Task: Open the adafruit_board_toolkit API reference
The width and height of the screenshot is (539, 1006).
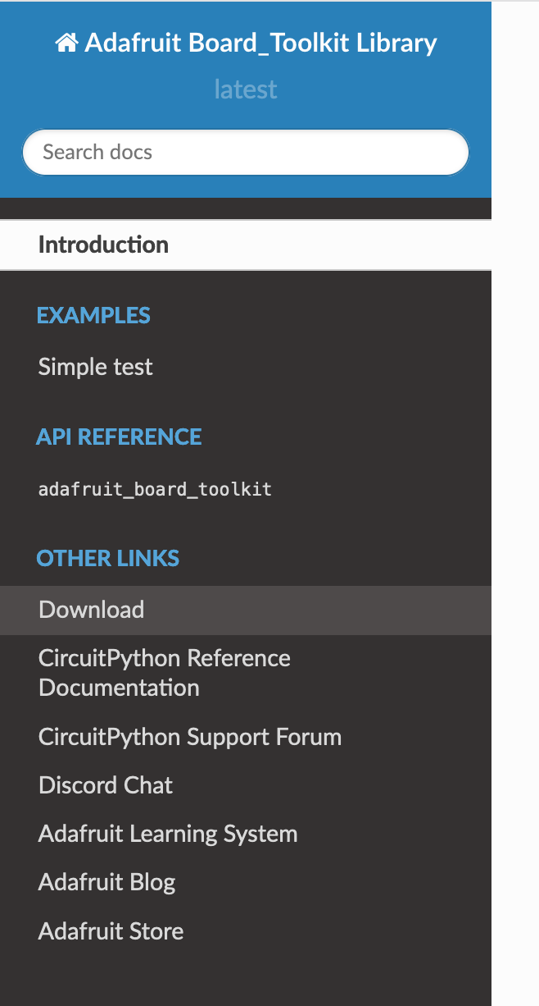Action: point(155,488)
